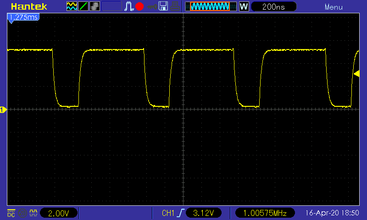The image size is (367, 220).
Task: Click the 1.275ms horizontal position marker
Action: (23, 18)
